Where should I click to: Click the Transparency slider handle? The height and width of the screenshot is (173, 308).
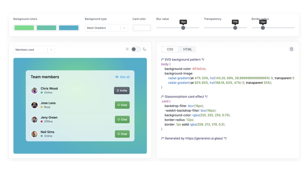click(235, 28)
